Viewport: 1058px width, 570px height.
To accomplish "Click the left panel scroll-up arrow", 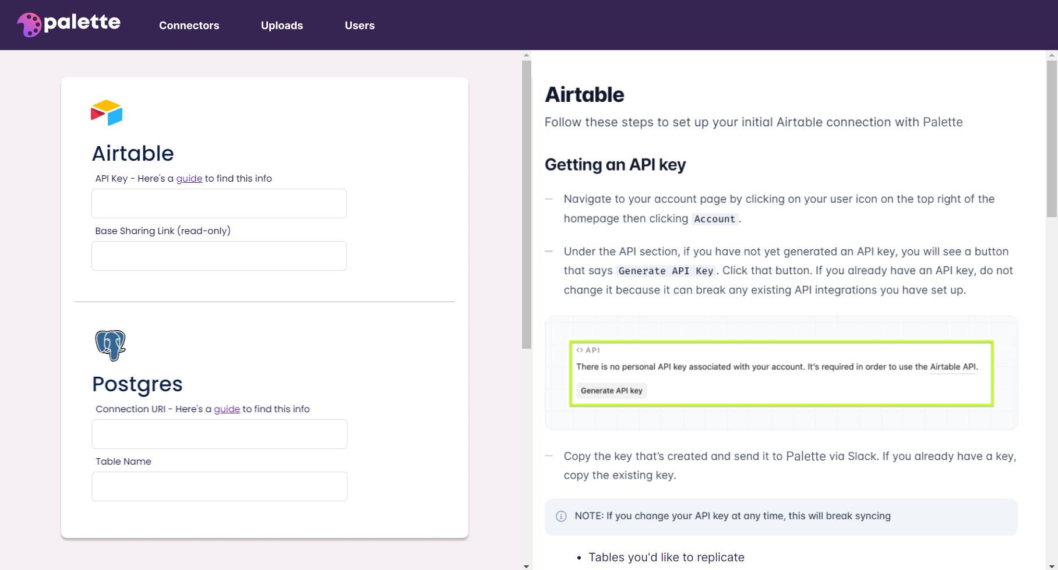I will click(527, 55).
